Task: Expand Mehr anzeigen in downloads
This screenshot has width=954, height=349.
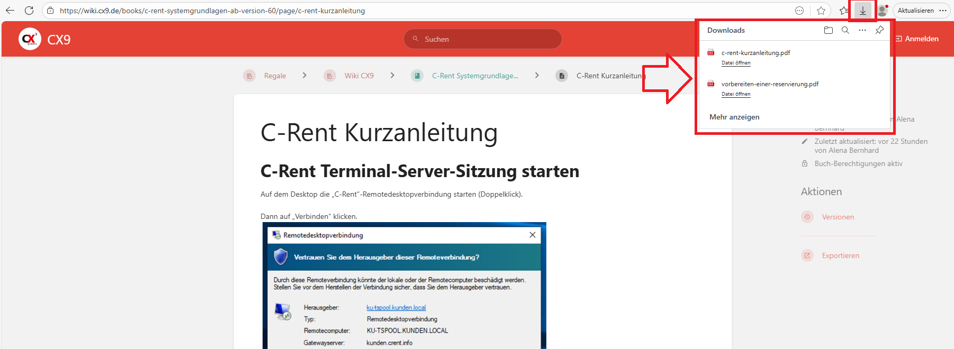Action: 734,117
